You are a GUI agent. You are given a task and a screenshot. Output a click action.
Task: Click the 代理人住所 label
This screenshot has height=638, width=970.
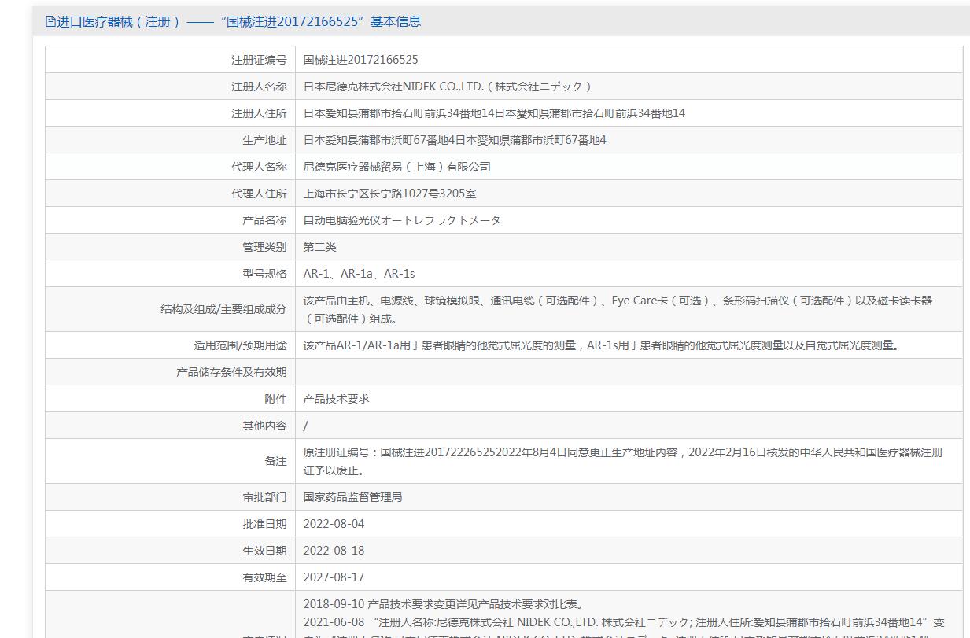click(259, 194)
